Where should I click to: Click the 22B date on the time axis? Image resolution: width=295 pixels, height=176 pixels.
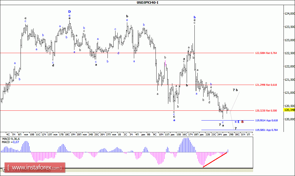208,134
